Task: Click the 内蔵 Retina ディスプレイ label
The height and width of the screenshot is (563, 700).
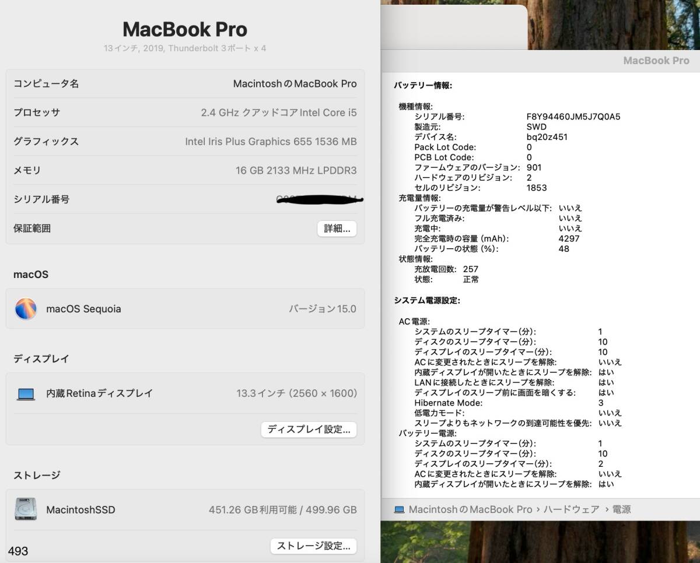Action: click(x=99, y=393)
